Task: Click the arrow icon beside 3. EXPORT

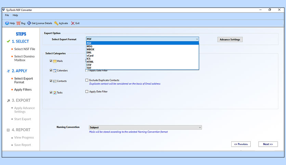Action: [x=9, y=101]
